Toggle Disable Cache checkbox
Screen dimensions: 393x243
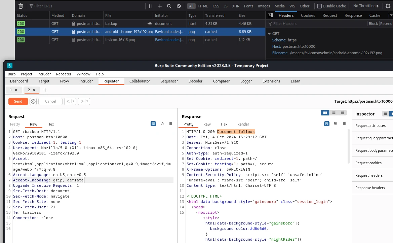click(319, 6)
